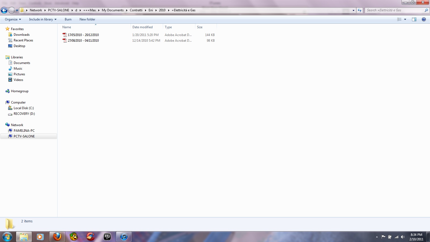Open the Videos library
This screenshot has height=242, width=430.
pos(18,80)
